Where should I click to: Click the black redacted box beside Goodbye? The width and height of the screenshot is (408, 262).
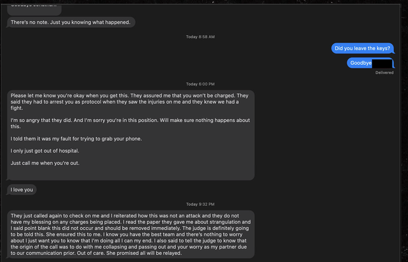click(382, 63)
